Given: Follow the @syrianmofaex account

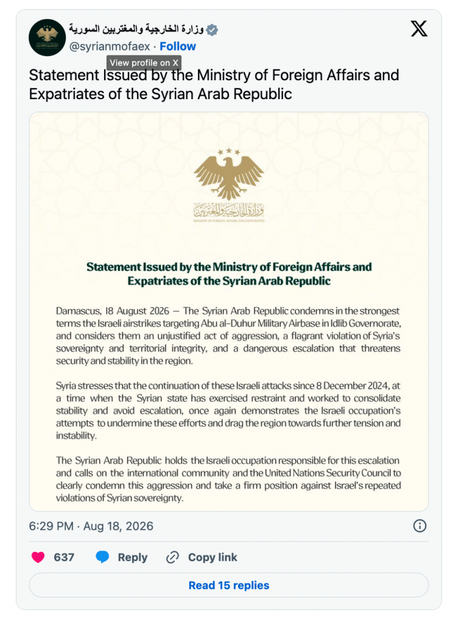Looking at the screenshot, I should pyautogui.click(x=178, y=46).
